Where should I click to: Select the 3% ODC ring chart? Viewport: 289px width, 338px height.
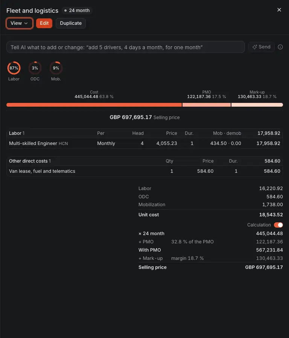pyautogui.click(x=35, y=68)
